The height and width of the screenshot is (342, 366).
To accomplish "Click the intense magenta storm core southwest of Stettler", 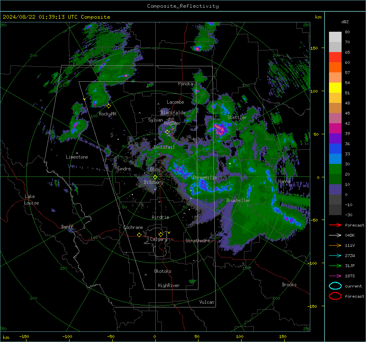I will (220, 130).
